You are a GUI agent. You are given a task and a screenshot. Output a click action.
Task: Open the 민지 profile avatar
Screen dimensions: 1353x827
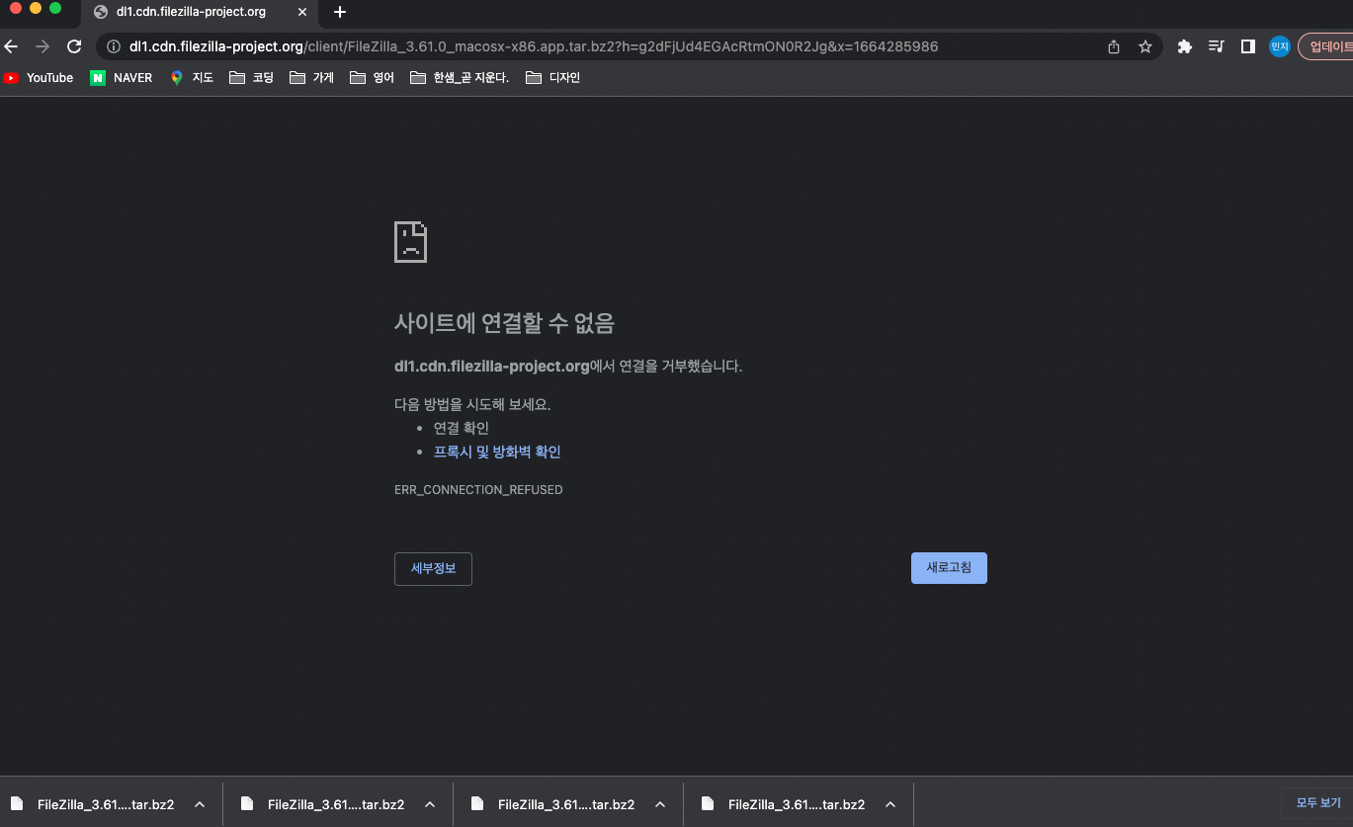coord(1280,46)
